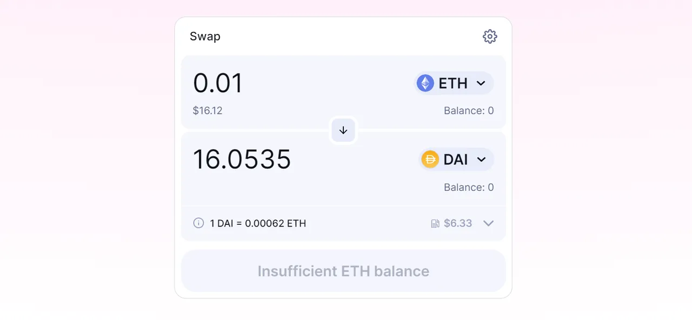Click the Insufficient ETH balance button

[x=343, y=271]
